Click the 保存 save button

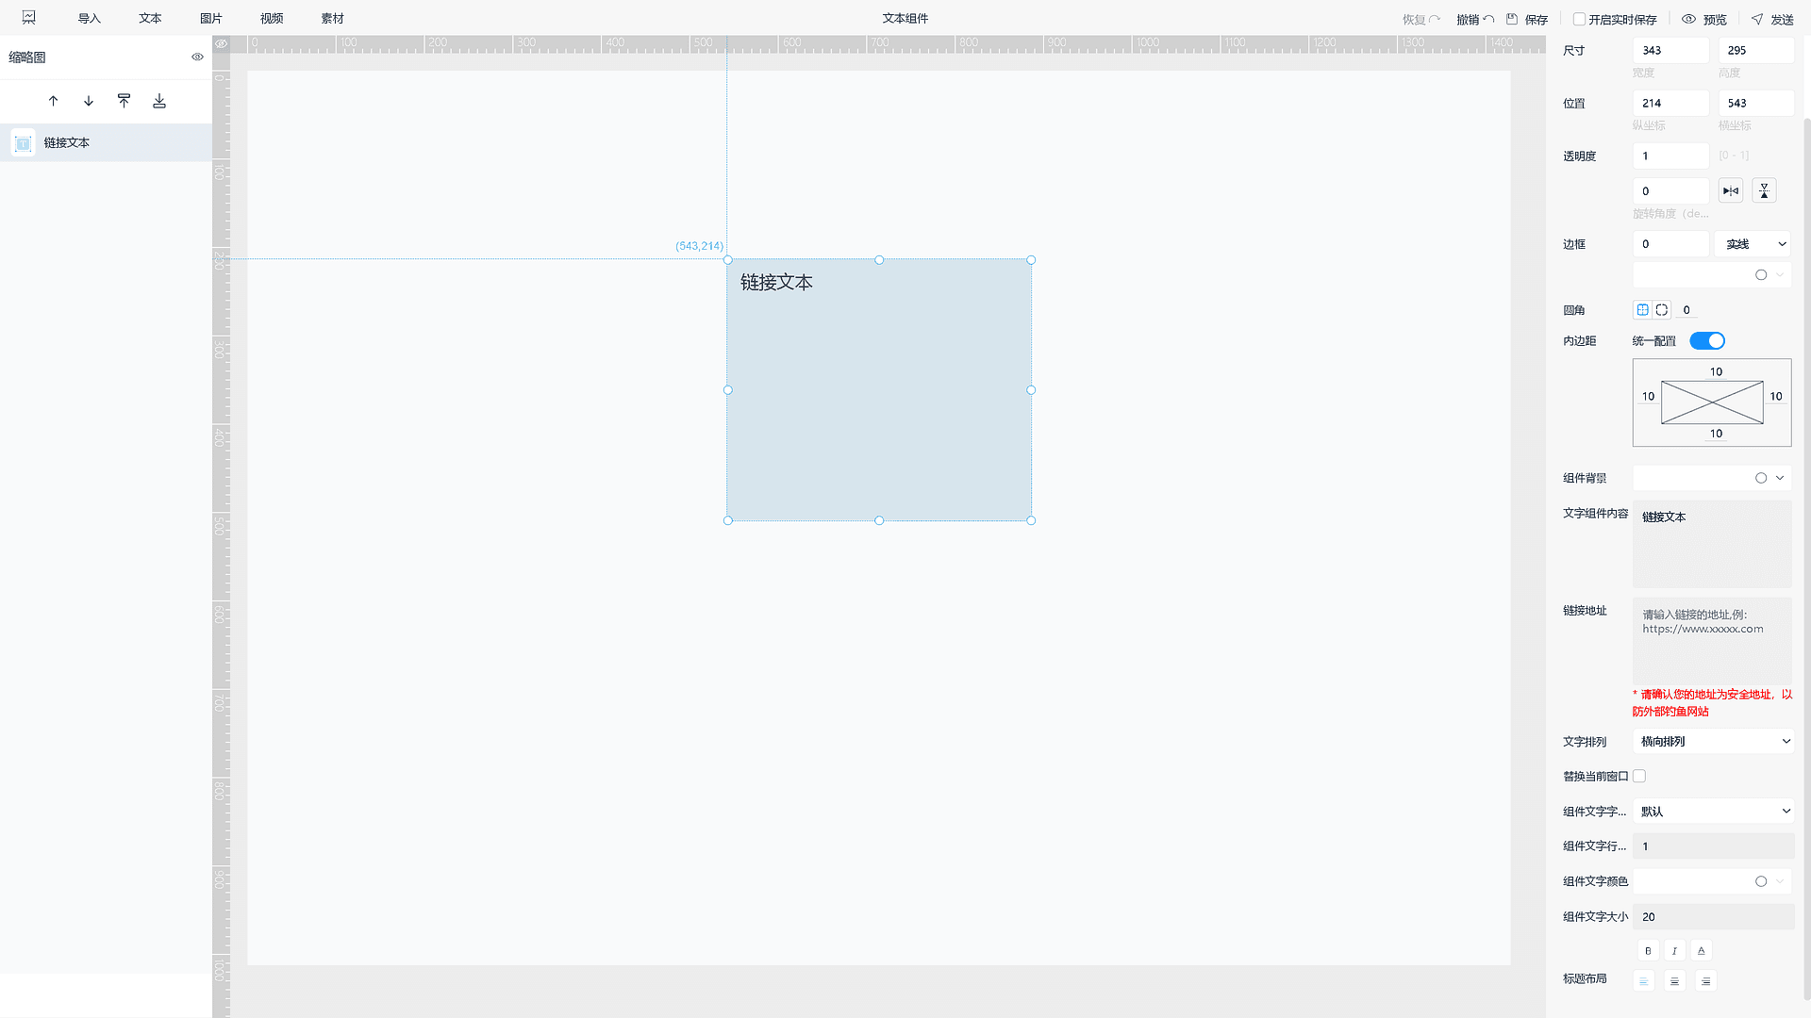[1527, 20]
